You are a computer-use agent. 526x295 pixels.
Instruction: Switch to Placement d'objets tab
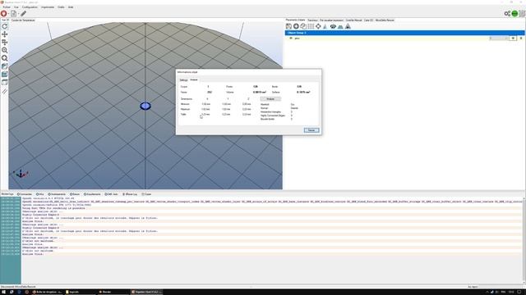[295, 20]
